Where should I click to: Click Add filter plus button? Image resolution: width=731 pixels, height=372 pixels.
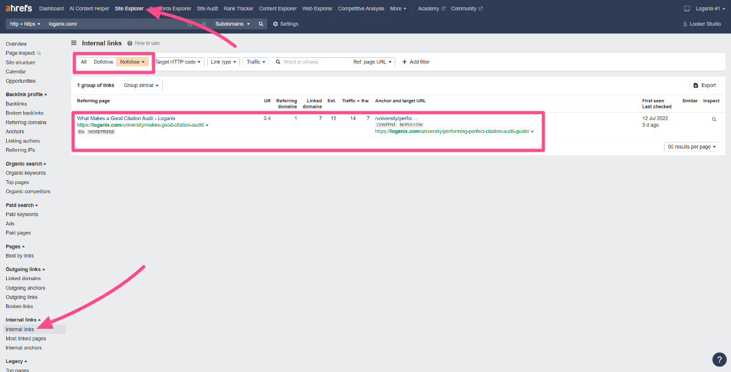pyautogui.click(x=415, y=62)
